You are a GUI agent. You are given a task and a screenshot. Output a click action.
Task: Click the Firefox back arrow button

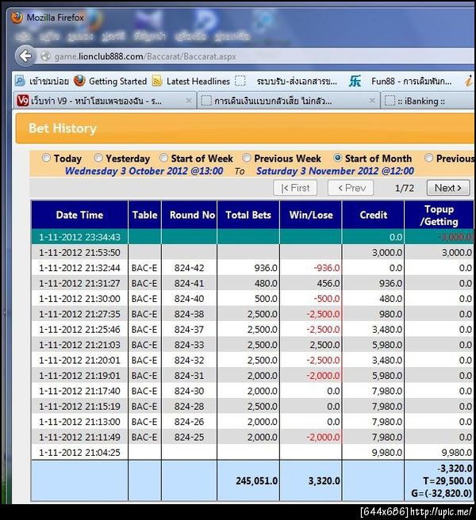[25, 55]
